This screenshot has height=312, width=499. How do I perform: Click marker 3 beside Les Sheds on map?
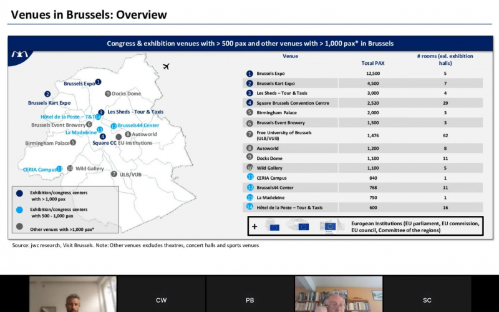(x=101, y=112)
